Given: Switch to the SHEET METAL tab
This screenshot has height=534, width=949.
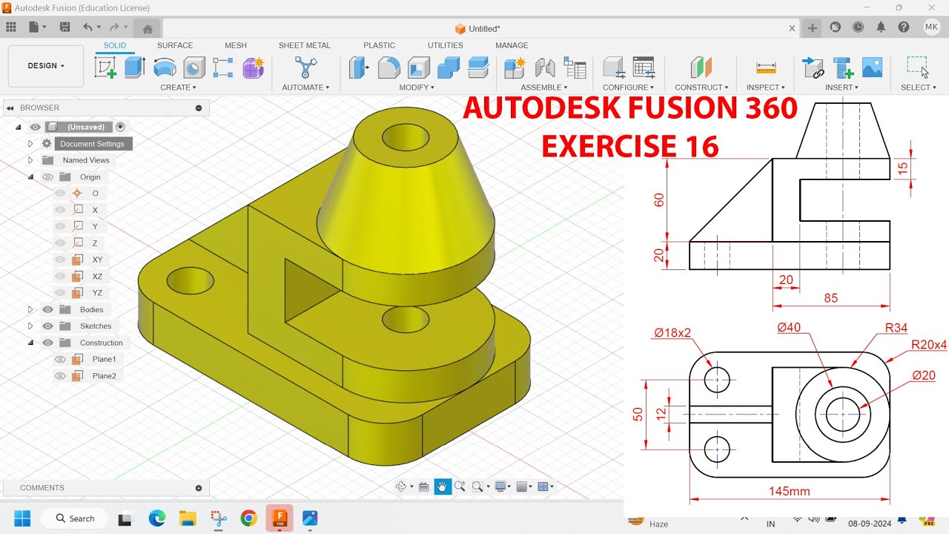Looking at the screenshot, I should click(305, 45).
